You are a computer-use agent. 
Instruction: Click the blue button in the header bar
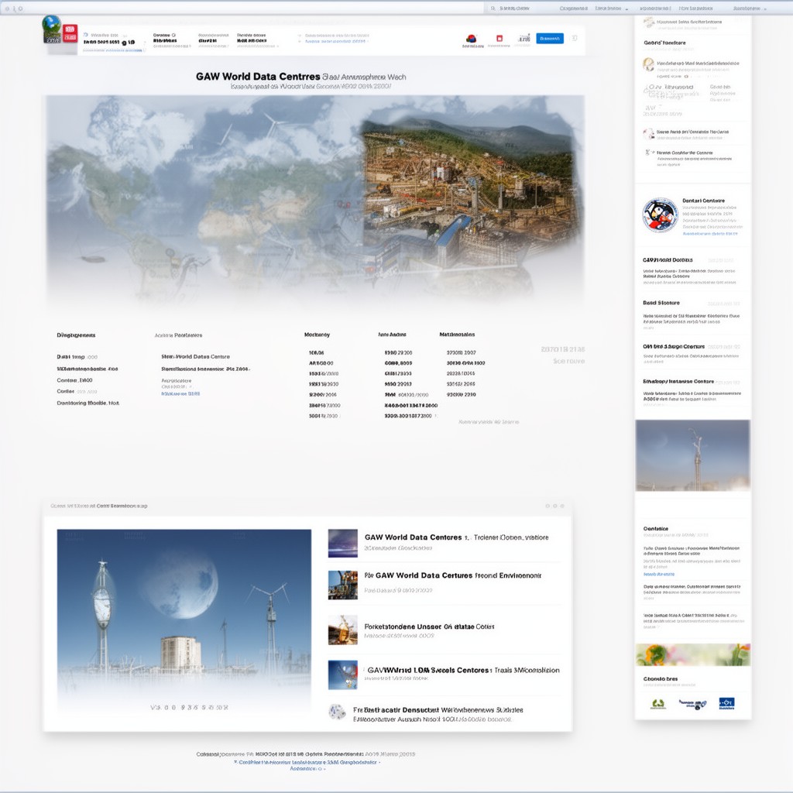click(550, 39)
